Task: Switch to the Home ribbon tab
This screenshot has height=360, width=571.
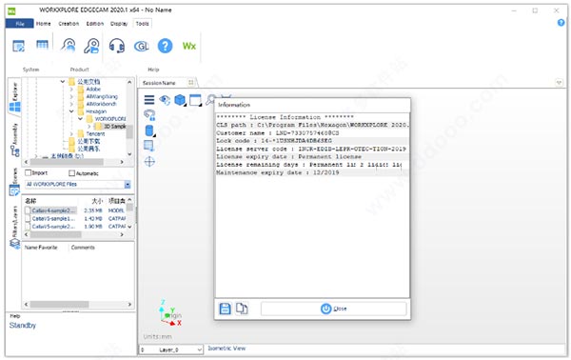Action: coord(44,24)
